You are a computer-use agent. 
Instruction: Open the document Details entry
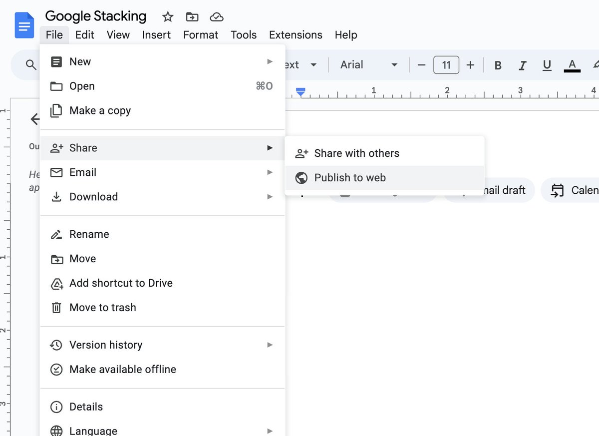pos(162,407)
